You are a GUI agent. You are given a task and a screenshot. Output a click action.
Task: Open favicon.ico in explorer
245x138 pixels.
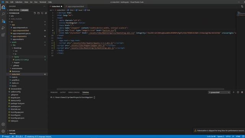16,71
